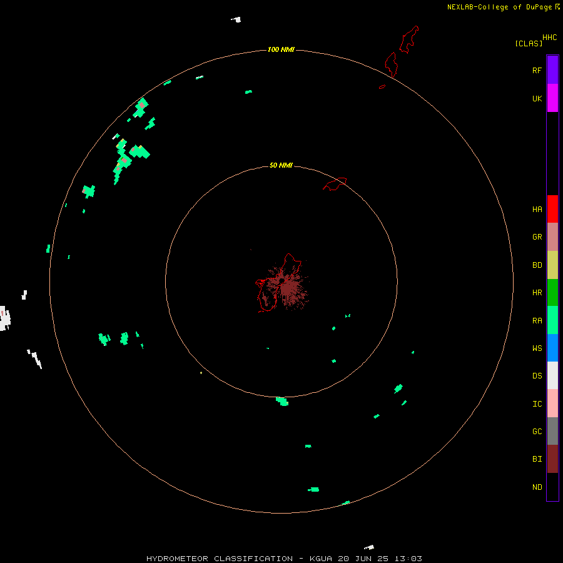Click the UK magenta legend swatch
This screenshot has width=563, height=563.
point(552,98)
